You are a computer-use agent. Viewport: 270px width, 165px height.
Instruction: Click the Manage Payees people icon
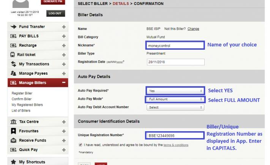(13, 73)
